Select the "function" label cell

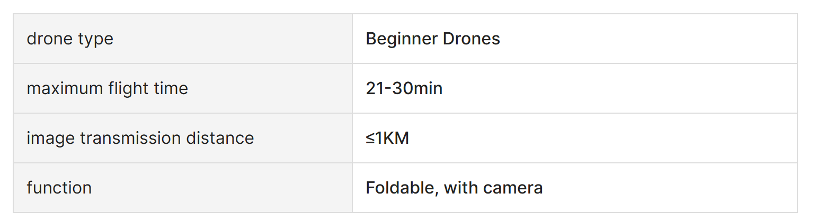point(183,188)
